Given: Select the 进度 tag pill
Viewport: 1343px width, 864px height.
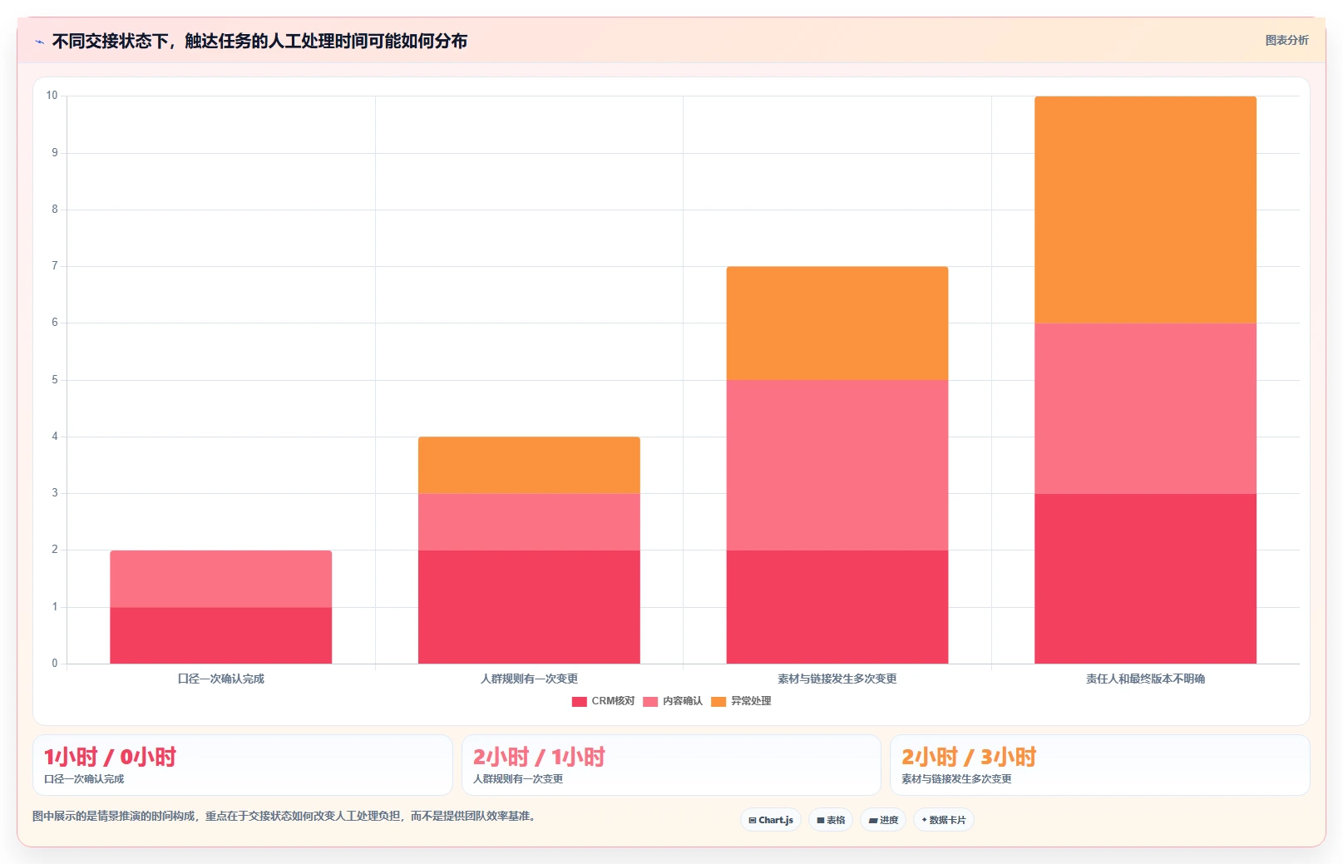Looking at the screenshot, I should point(883,820).
